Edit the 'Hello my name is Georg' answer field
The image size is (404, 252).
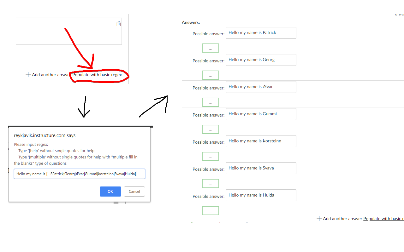point(261,60)
